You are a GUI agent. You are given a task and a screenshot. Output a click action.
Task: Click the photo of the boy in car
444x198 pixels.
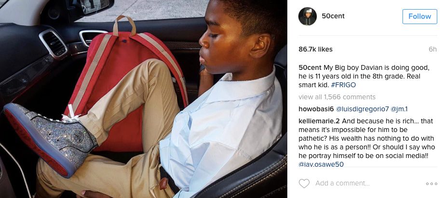(144, 99)
